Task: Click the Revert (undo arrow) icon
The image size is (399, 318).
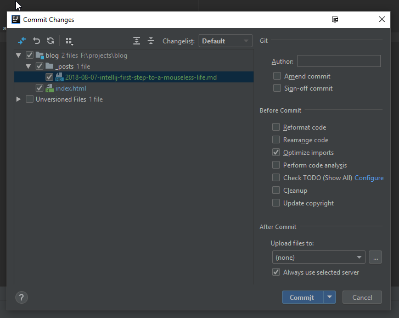Action: (37, 41)
